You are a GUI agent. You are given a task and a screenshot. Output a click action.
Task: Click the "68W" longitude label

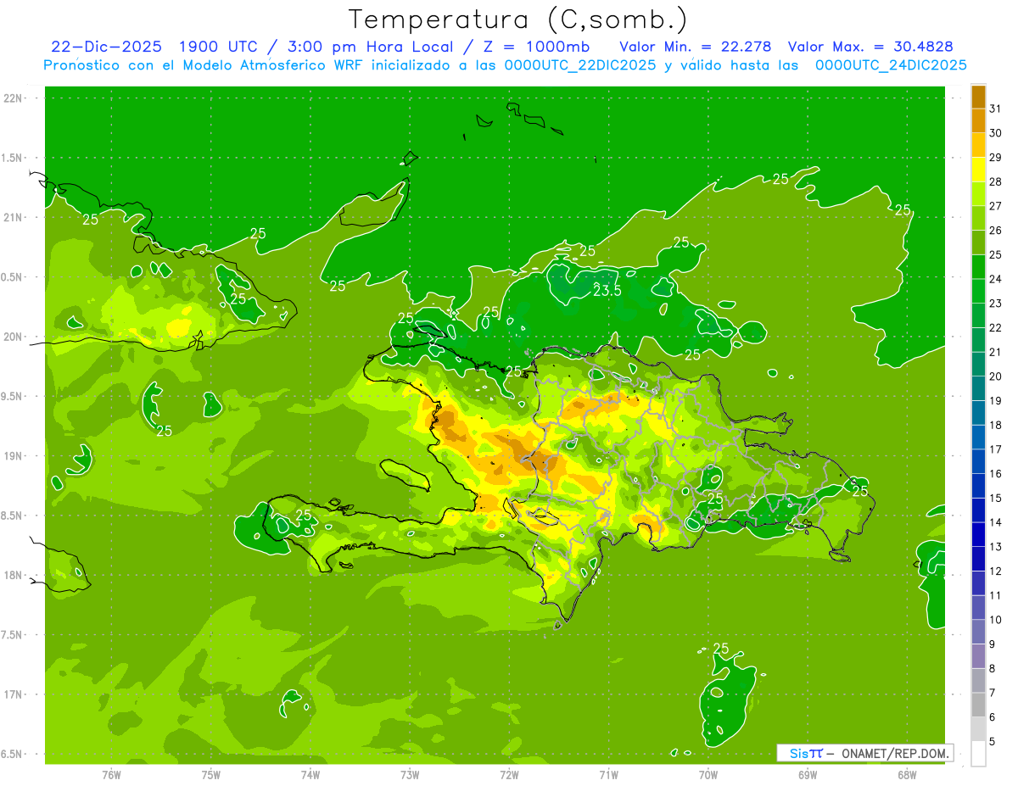point(907,774)
